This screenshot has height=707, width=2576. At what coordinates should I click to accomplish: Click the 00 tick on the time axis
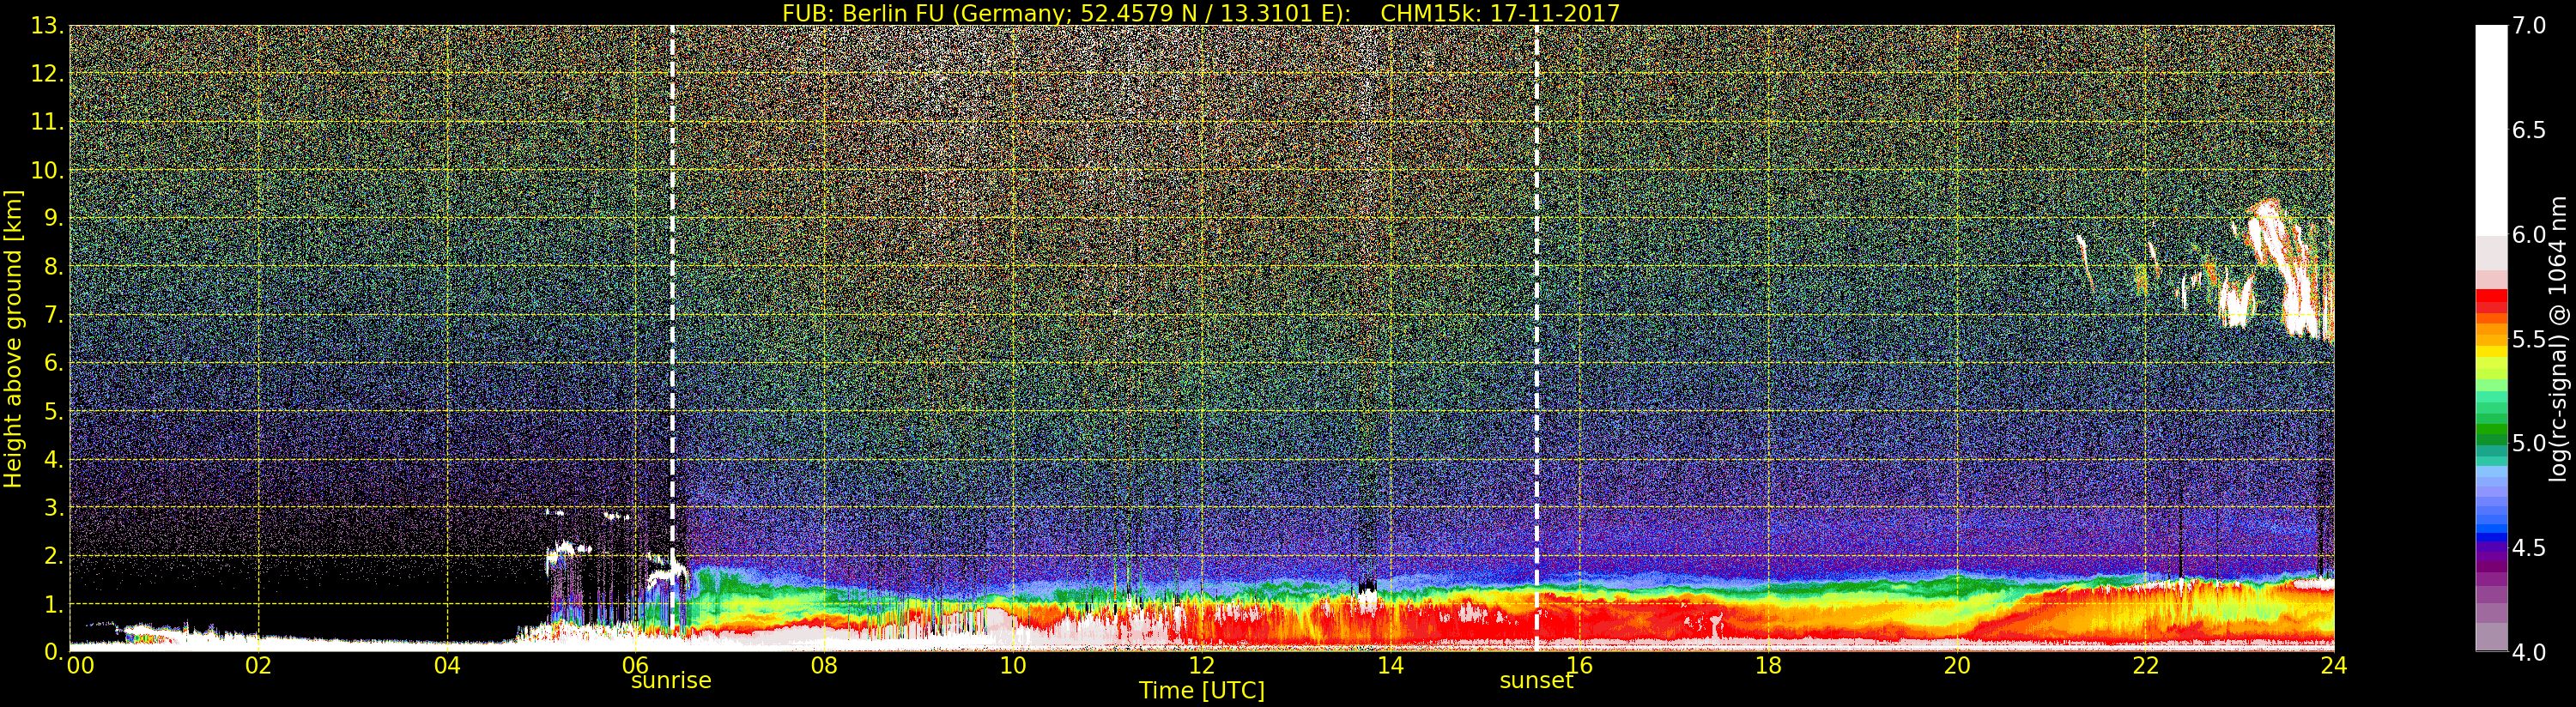point(80,666)
